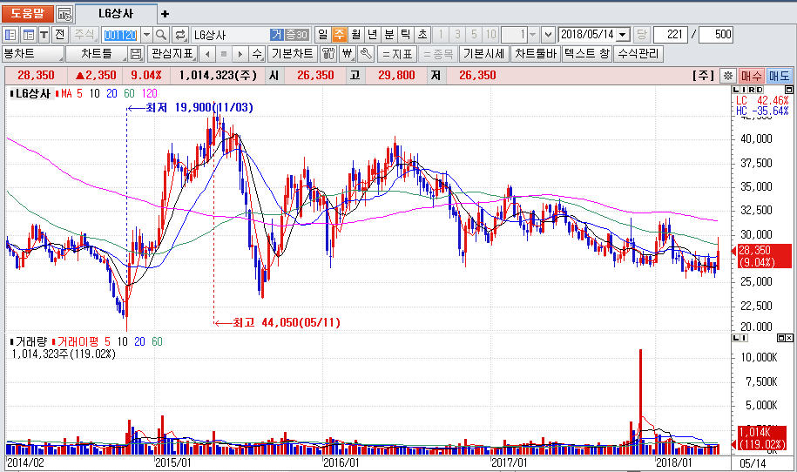
Task: Switch chart to 분 (minute) period
Action: tap(388, 35)
